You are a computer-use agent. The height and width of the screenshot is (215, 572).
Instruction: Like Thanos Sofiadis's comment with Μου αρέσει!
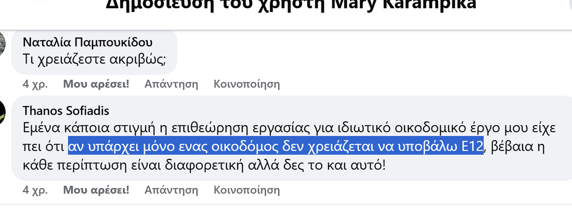[x=96, y=190]
